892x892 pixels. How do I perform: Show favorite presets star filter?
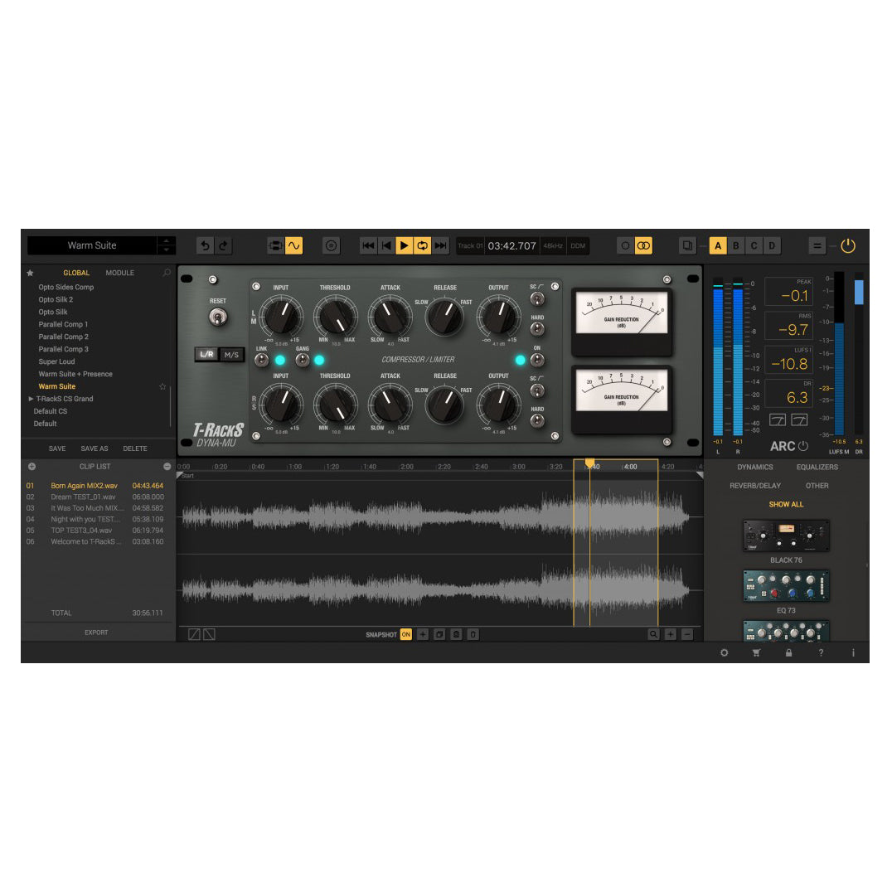point(30,273)
